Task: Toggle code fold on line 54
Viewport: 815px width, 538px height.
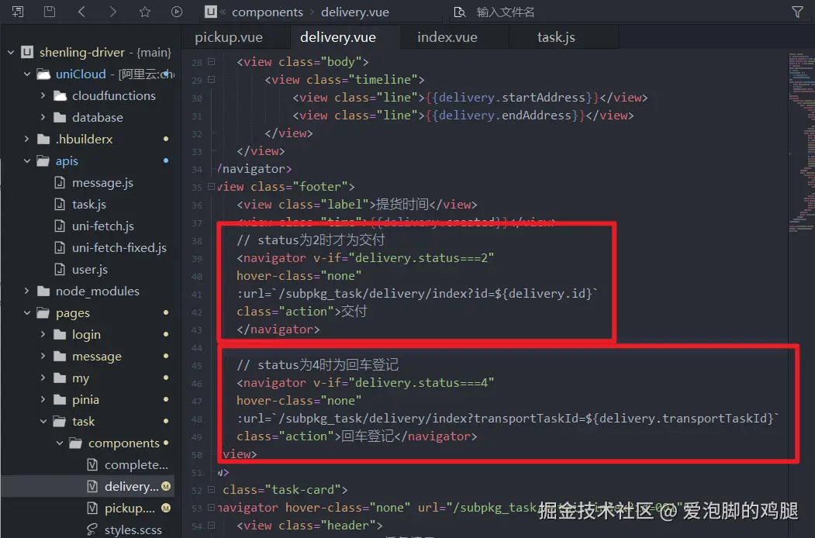Action: tap(212, 526)
